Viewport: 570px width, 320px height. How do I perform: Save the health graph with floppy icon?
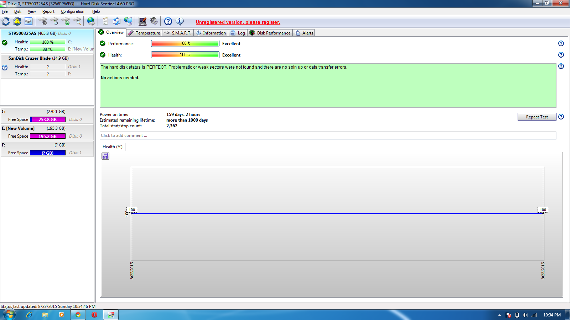[x=105, y=156]
